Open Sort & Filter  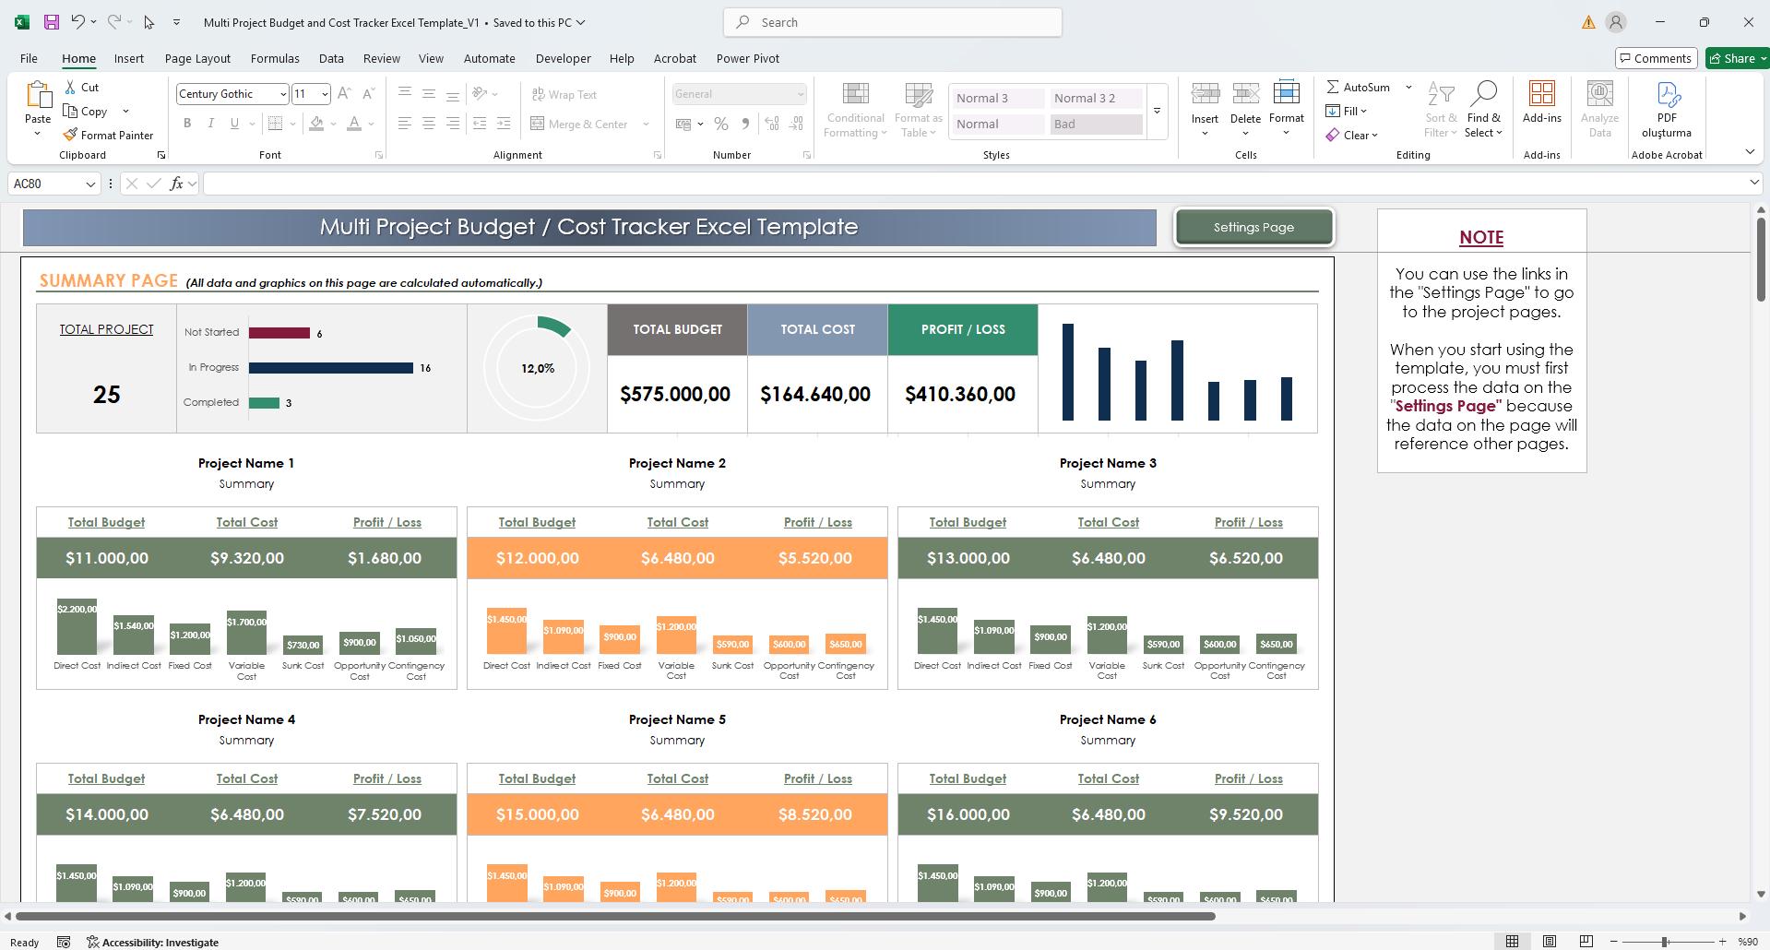[1441, 110]
